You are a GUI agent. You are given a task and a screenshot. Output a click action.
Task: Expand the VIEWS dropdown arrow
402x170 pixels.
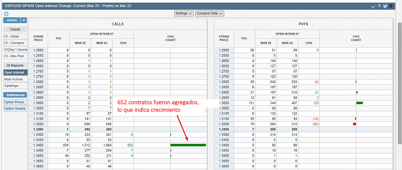pyautogui.click(x=24, y=20)
